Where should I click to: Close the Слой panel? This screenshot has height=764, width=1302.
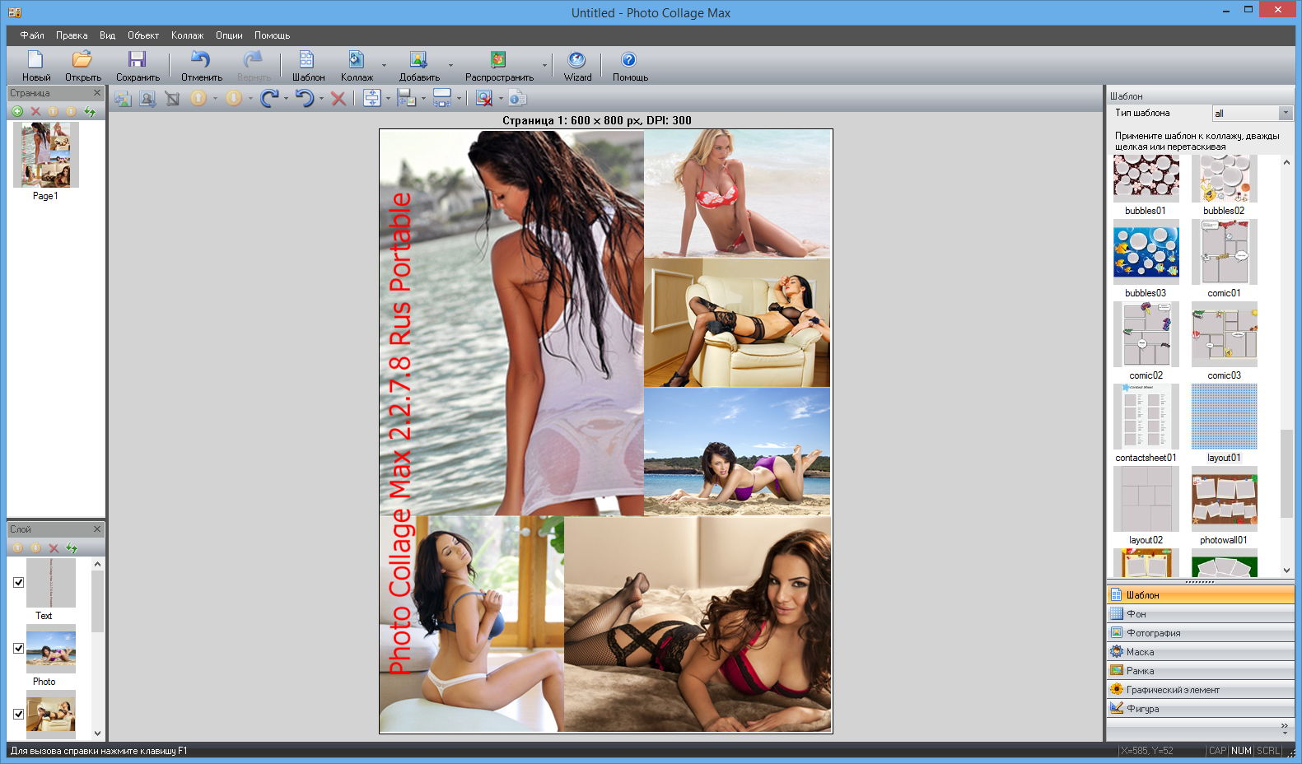click(96, 529)
